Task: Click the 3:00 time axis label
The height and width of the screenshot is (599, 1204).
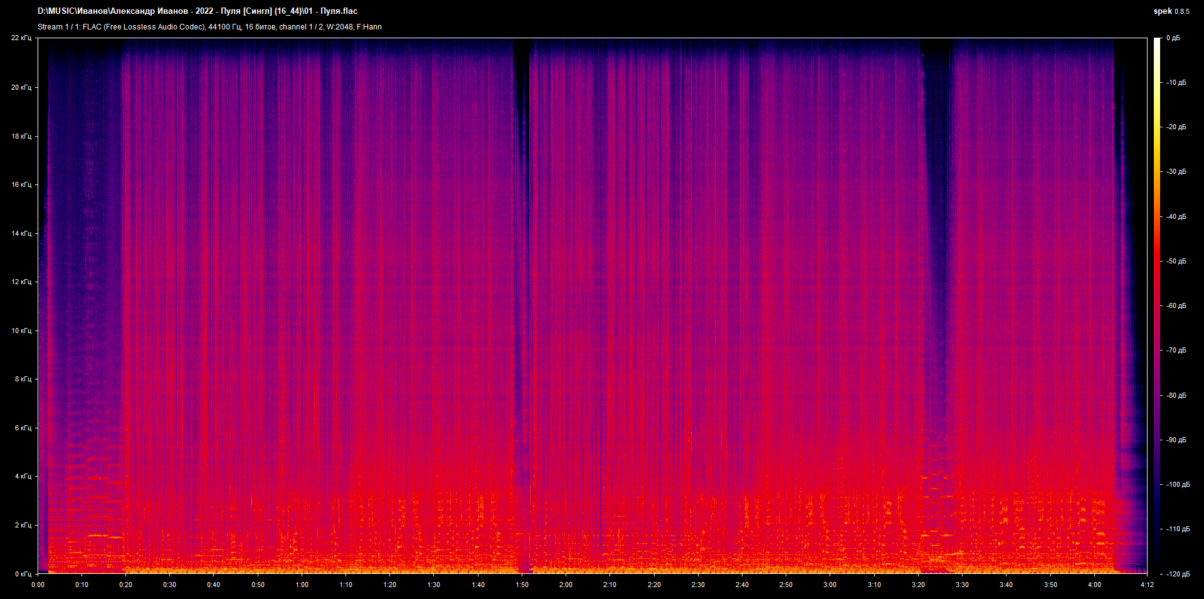Action: pyautogui.click(x=830, y=585)
